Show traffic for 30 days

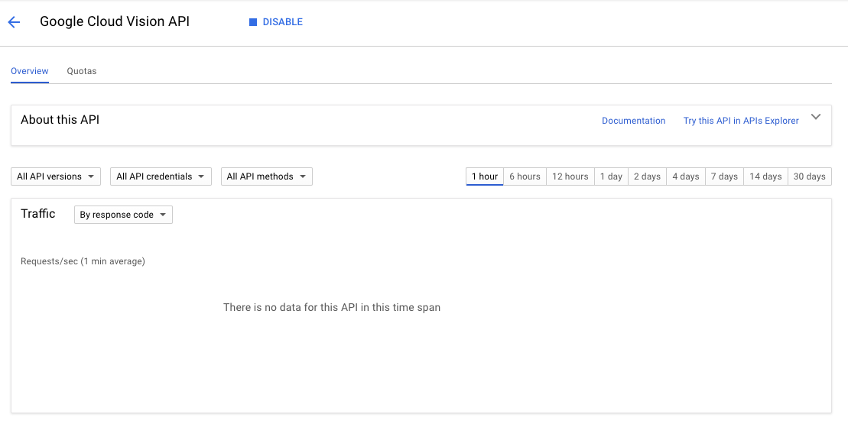(x=809, y=176)
